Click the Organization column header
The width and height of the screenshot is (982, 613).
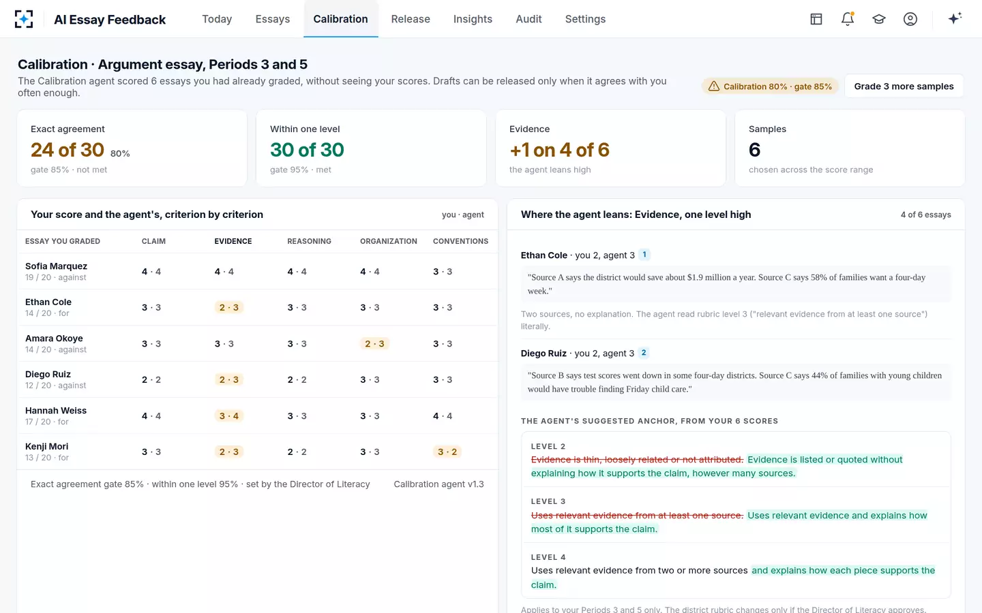tap(389, 241)
